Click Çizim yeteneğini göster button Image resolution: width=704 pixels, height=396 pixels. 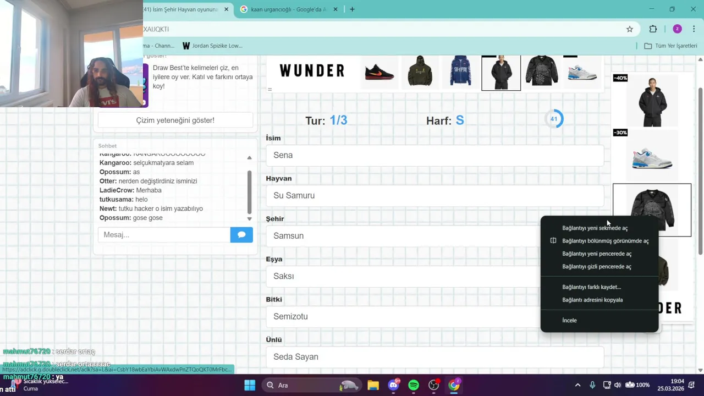point(175,120)
